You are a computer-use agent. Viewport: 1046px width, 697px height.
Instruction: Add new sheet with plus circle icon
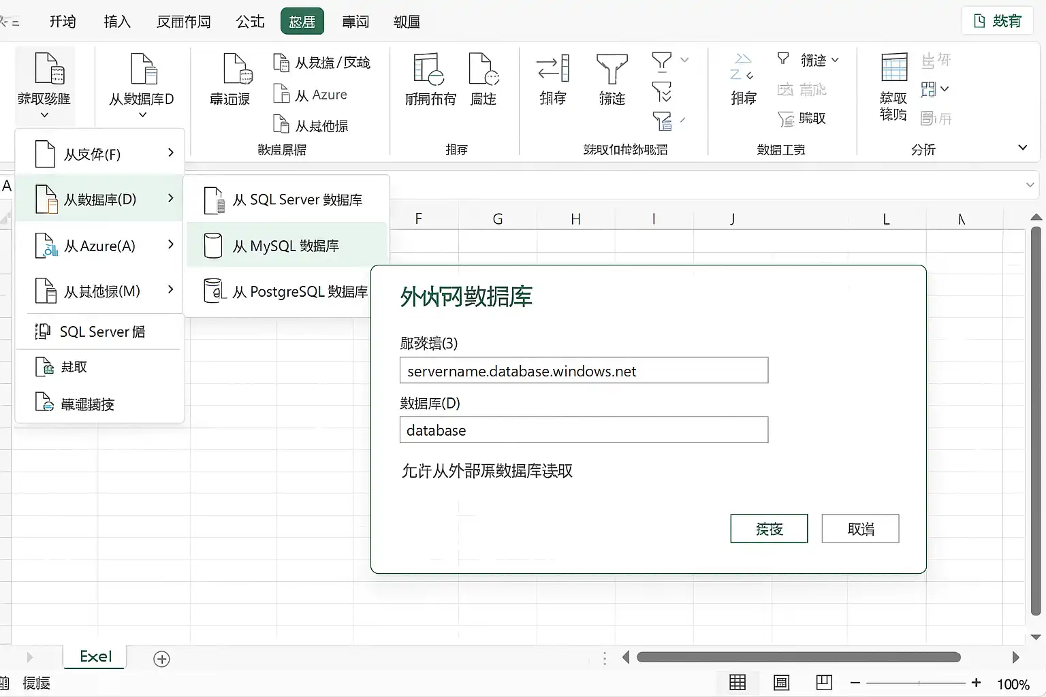161,659
